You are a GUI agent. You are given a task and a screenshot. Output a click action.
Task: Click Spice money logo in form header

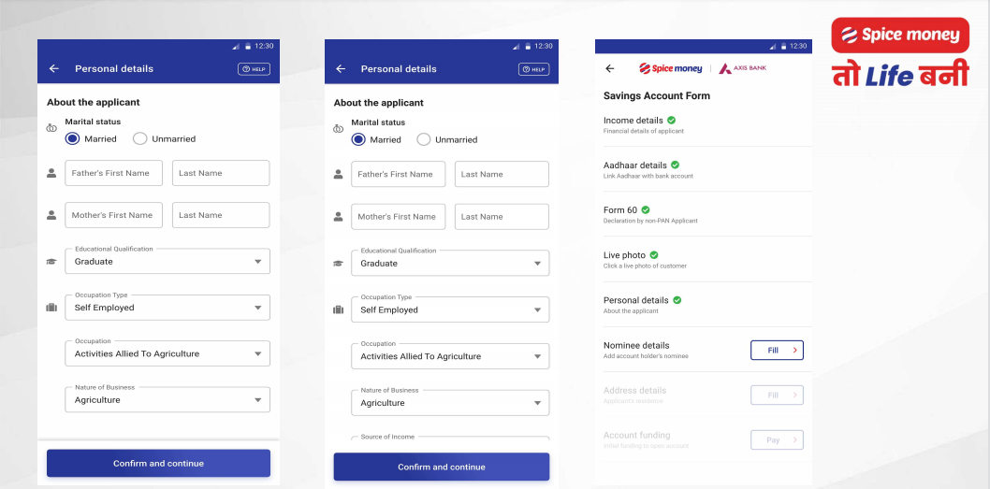pyautogui.click(x=670, y=68)
